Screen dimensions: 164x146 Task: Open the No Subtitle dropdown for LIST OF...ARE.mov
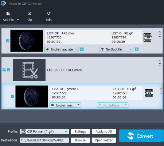coord(116,49)
